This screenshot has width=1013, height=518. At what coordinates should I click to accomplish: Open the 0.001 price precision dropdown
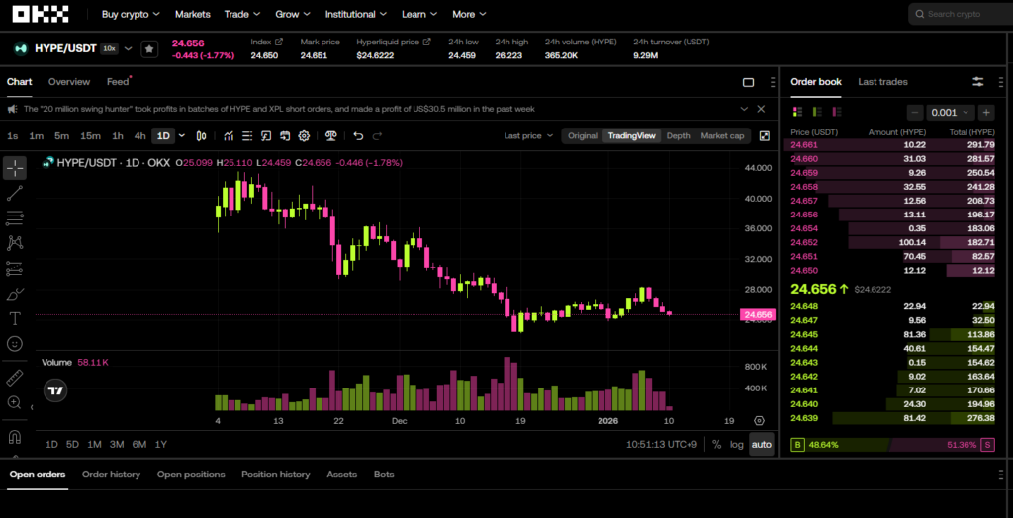[950, 113]
